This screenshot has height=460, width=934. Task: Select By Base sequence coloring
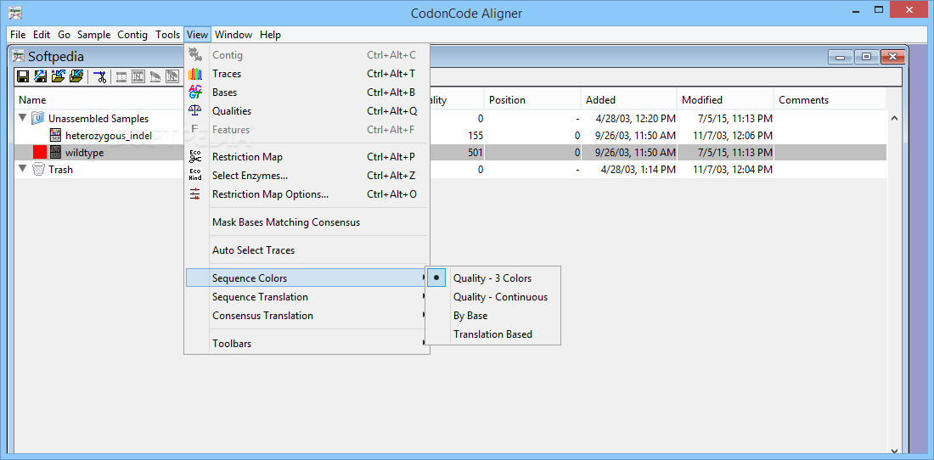[x=492, y=316]
